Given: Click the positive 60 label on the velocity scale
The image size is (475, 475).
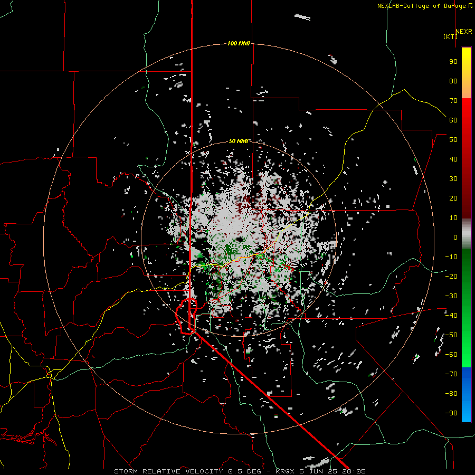Looking at the screenshot, I should [x=453, y=120].
